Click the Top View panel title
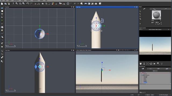This screenshot has height=96, width=172. pos(7,7)
